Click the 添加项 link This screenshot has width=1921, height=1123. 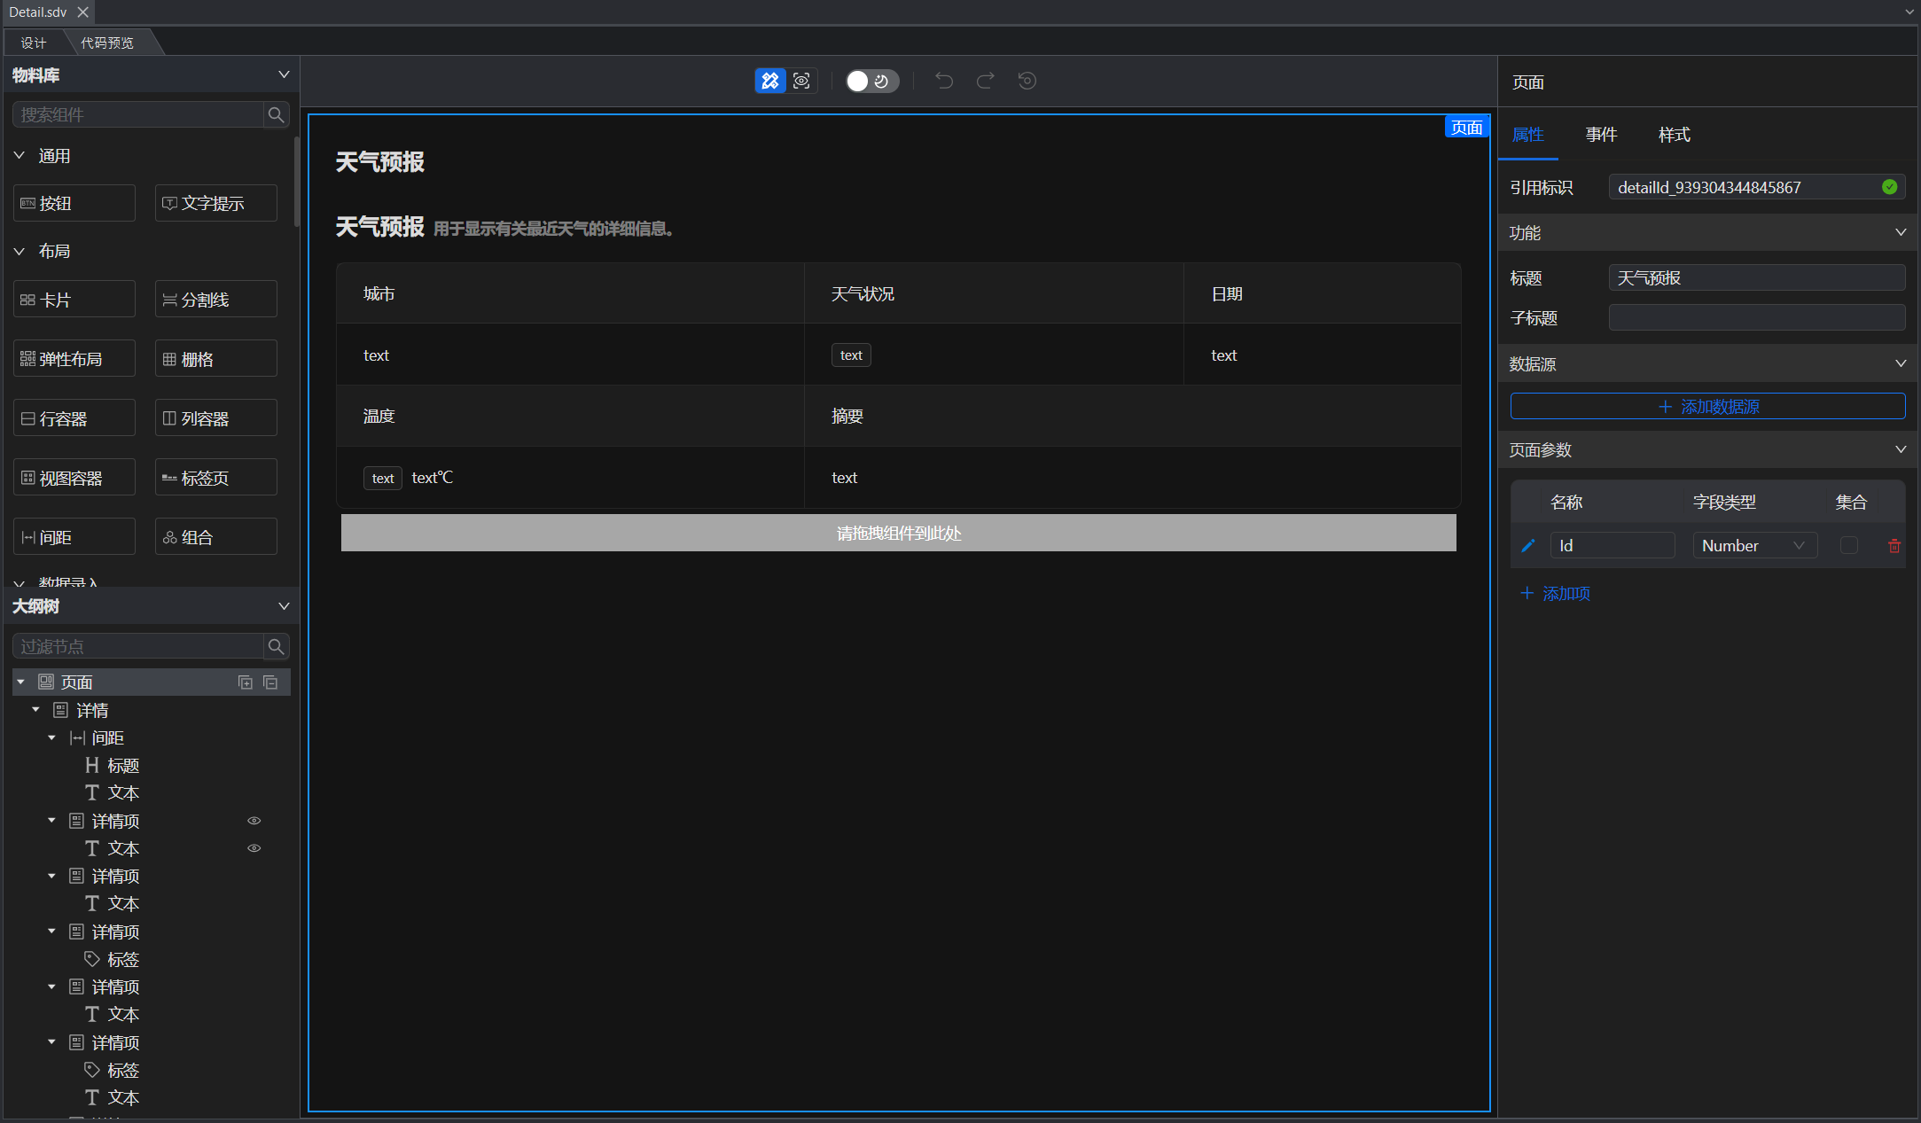point(1556,593)
